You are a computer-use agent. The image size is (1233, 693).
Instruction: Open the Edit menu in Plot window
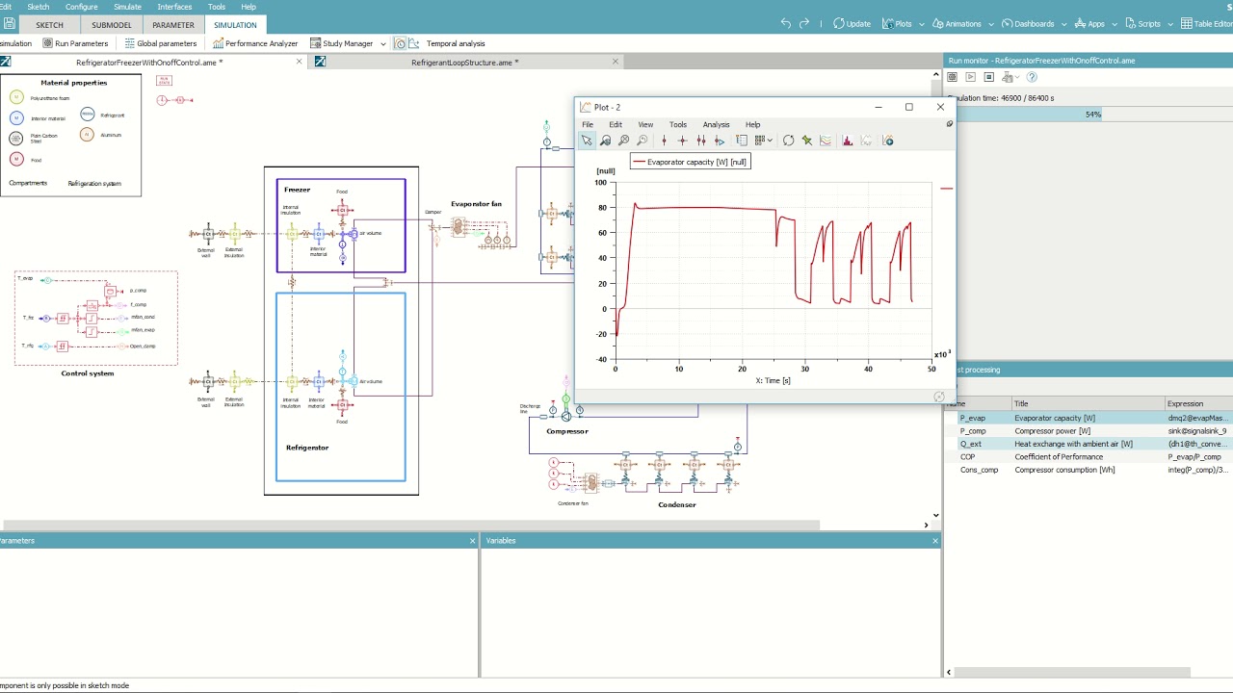616,124
